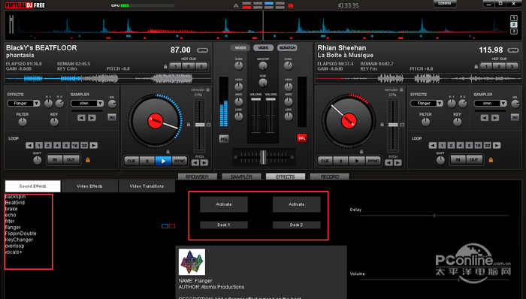Sync the left deck tempo
The width and height of the screenshot is (526, 299).
[180, 161]
